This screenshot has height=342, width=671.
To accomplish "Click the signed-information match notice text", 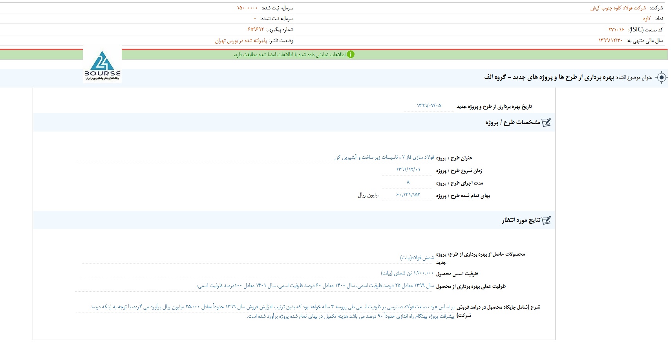I will coord(289,55).
